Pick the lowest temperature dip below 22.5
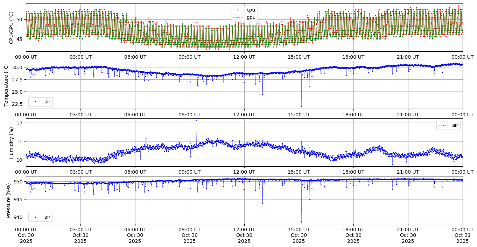 tap(301, 107)
